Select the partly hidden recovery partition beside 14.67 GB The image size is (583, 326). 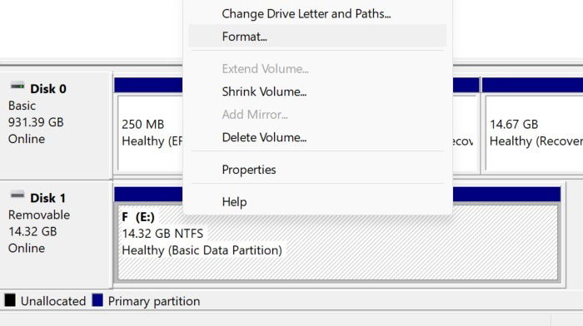tap(465, 133)
